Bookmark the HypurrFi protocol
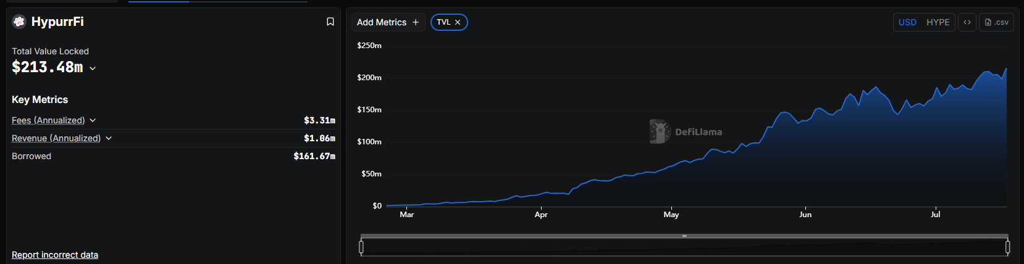The image size is (1024, 264). click(x=330, y=22)
